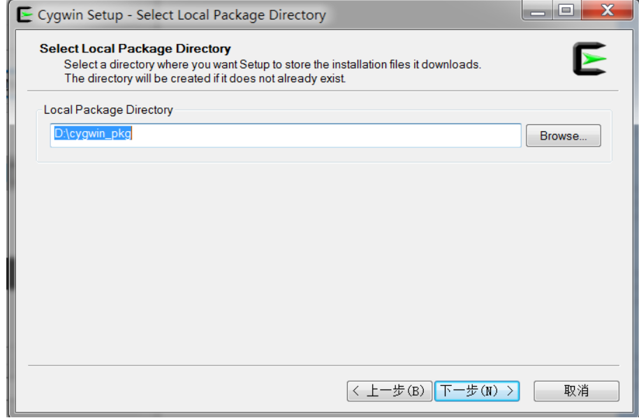639x418 pixels.
Task: Go back with 上一步(B) button
Action: coord(389,391)
